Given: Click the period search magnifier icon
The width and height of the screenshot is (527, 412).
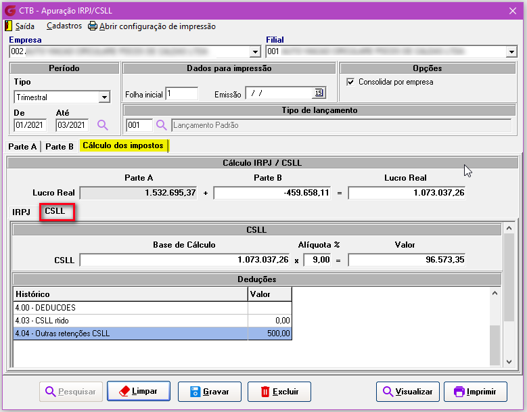Looking at the screenshot, I should [103, 125].
